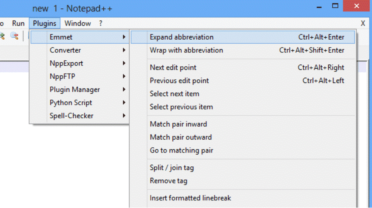Image resolution: width=372 pixels, height=208 pixels.
Task: Open the Run menu
Action: point(18,23)
